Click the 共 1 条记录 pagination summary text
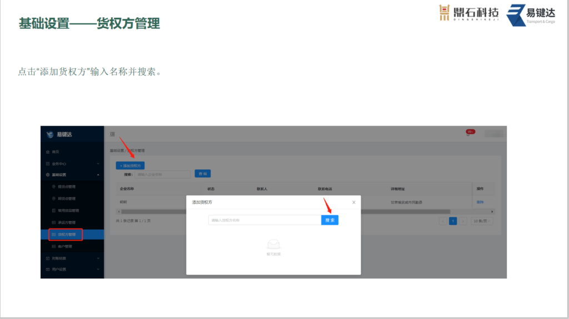569x319 pixels. coord(133,221)
